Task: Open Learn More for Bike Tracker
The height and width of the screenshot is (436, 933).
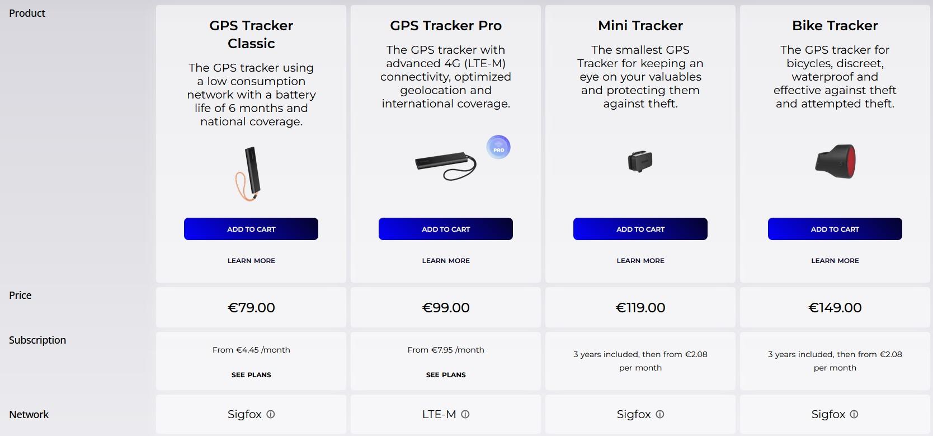Action: (835, 261)
